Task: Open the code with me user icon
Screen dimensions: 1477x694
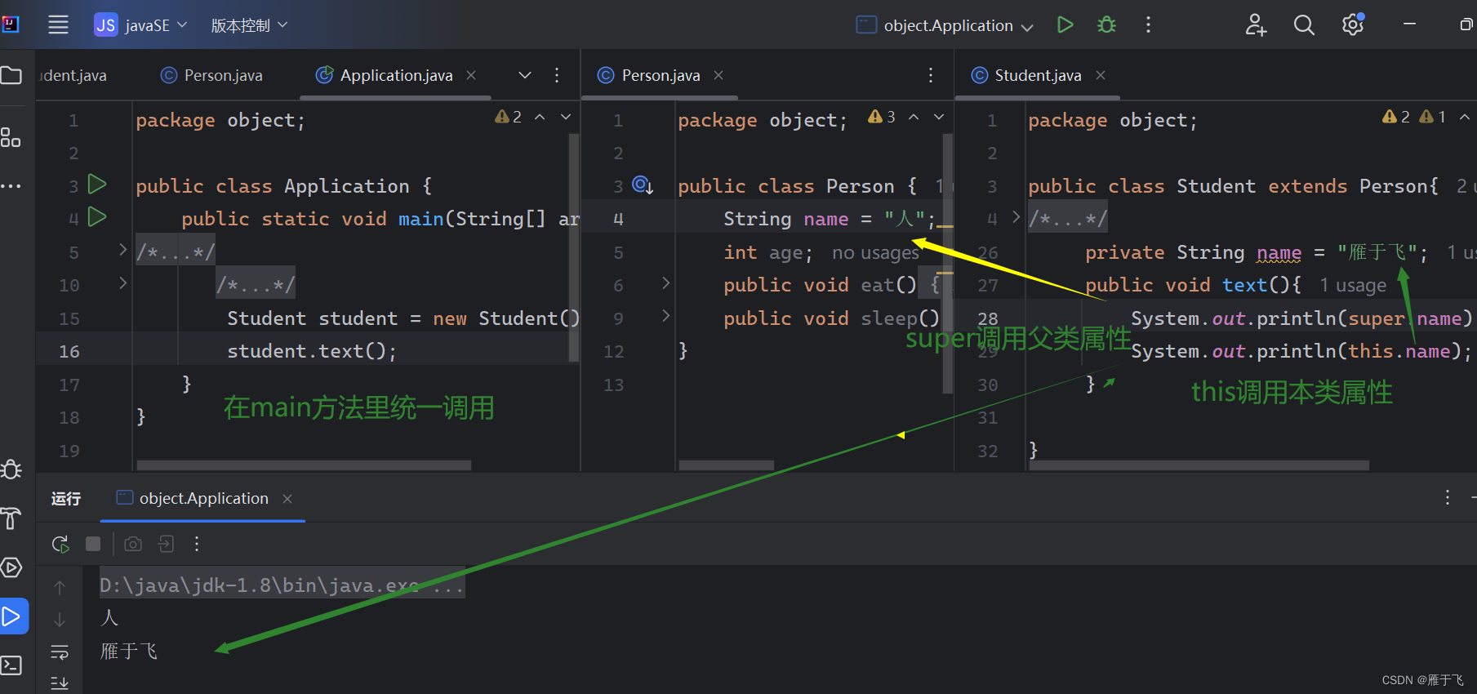Action: tap(1256, 25)
